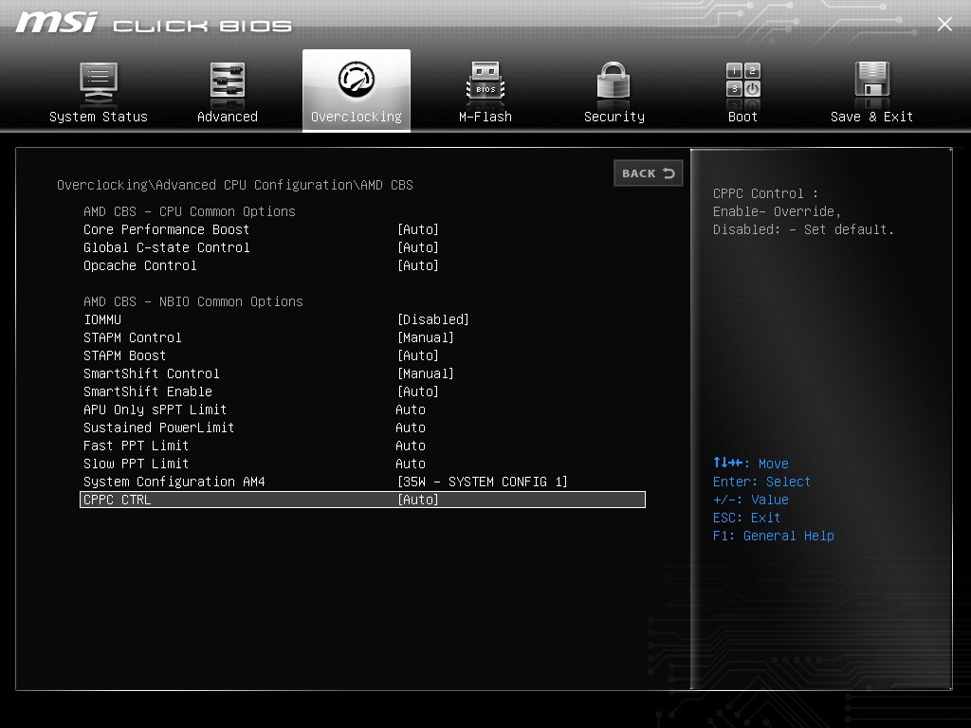Click the +/-: Value hint
971x728 pixels.
click(x=751, y=500)
